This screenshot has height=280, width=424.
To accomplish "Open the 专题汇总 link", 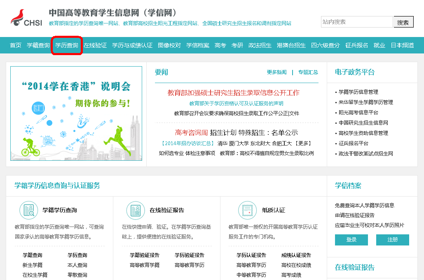I will pos(308,72).
